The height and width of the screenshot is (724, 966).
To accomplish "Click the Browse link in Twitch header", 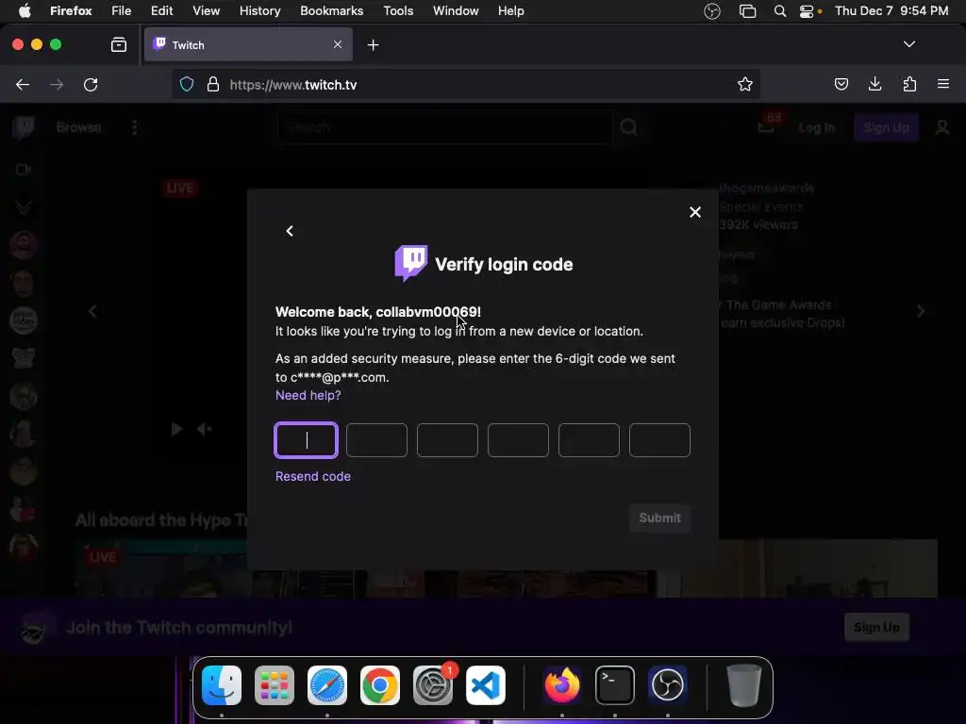I will tap(79, 127).
